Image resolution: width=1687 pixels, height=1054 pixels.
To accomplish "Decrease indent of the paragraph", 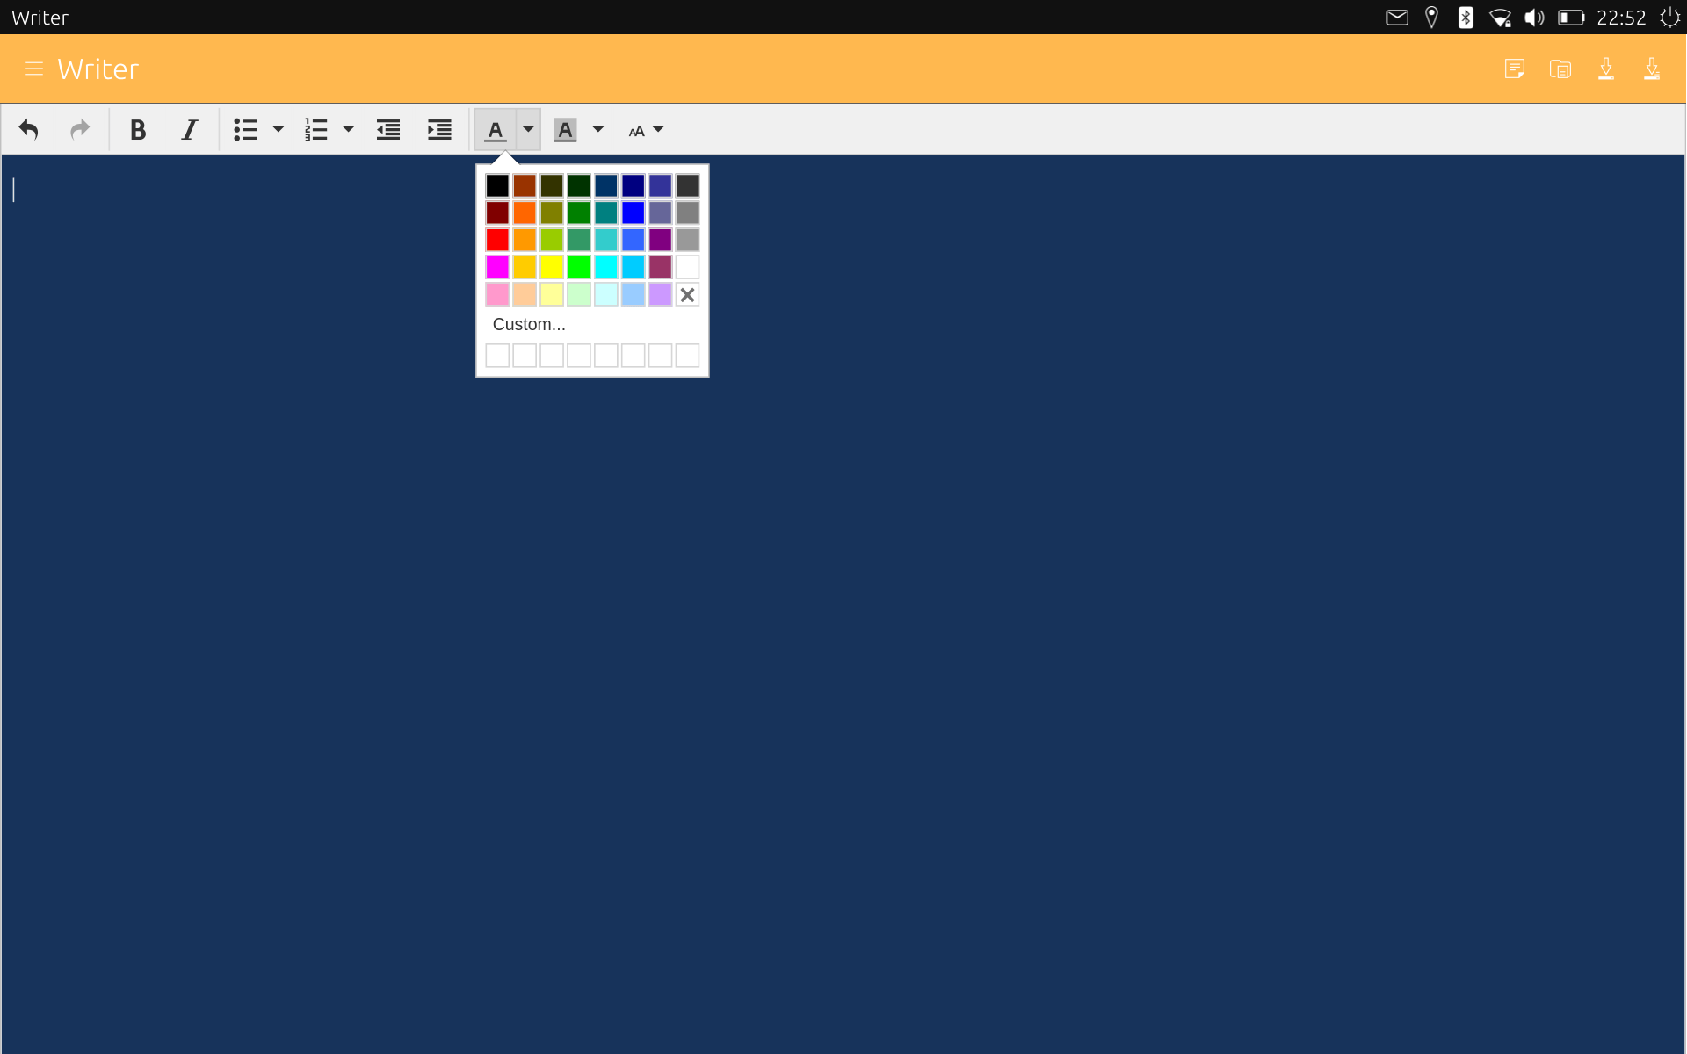I will click(388, 130).
